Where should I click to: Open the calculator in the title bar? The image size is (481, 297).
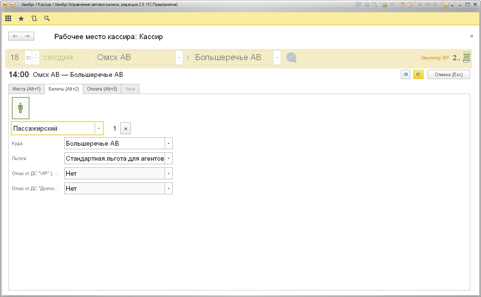402,5
